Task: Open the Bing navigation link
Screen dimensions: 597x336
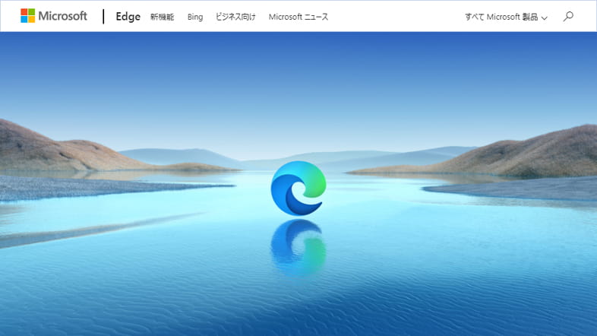Action: tap(195, 17)
